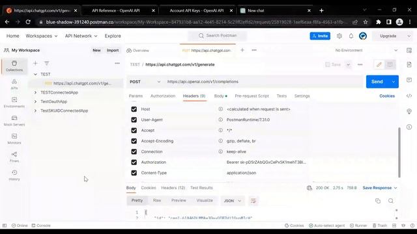Copy the response body with copy icon
The height and width of the screenshot is (234, 417).
tap(378, 201)
